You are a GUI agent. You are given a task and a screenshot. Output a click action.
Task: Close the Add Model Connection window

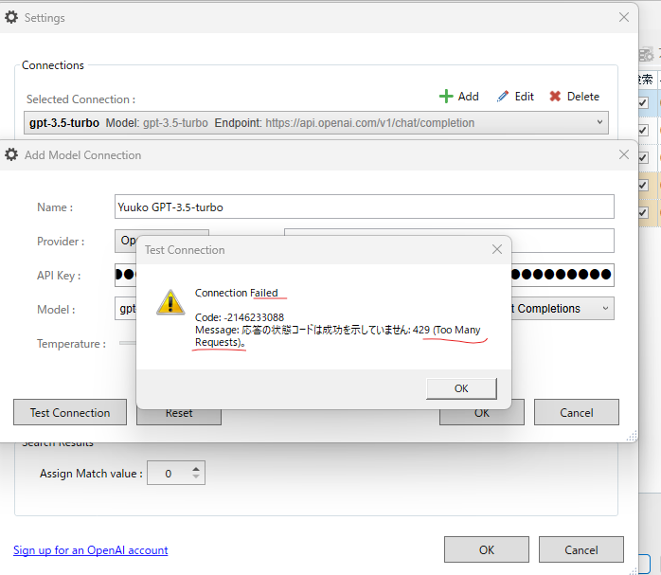pyautogui.click(x=623, y=154)
